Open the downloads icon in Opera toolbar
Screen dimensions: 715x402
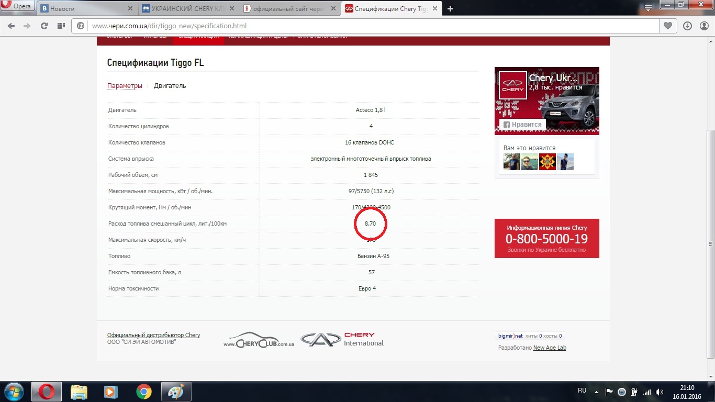[688, 26]
